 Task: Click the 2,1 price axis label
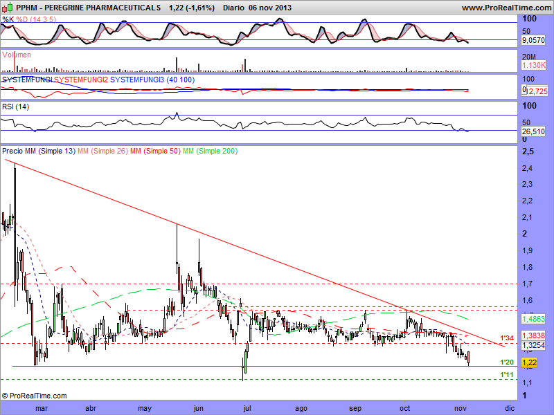pyautogui.click(x=527, y=217)
